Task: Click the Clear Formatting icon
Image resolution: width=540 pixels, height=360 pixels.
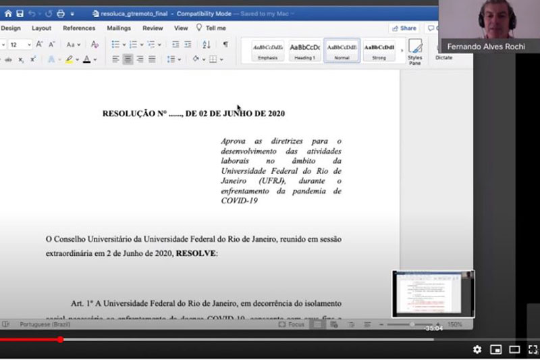Action: click(95, 45)
